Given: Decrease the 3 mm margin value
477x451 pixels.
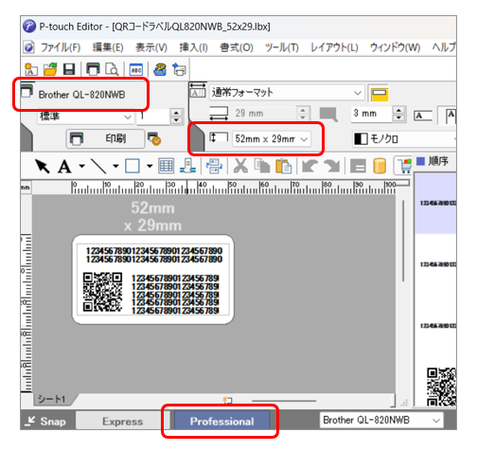Looking at the screenshot, I should [398, 117].
